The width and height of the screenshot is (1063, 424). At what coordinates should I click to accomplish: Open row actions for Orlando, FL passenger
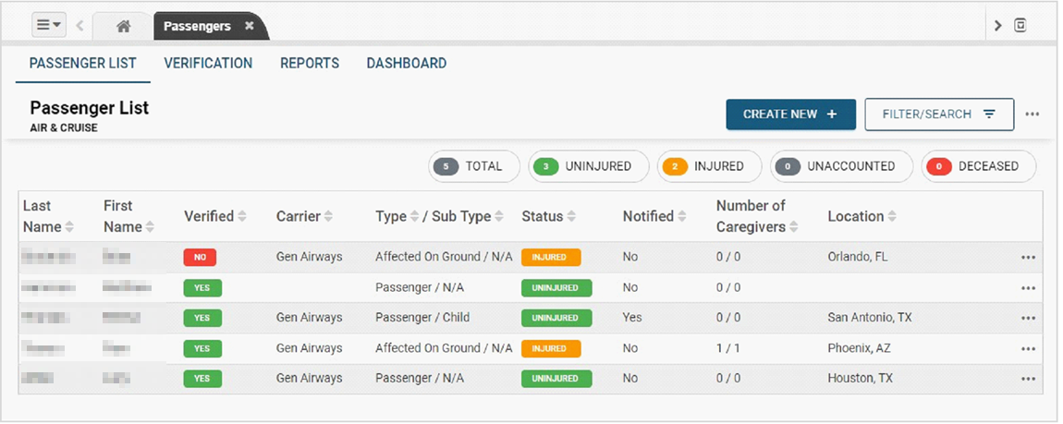click(1028, 258)
